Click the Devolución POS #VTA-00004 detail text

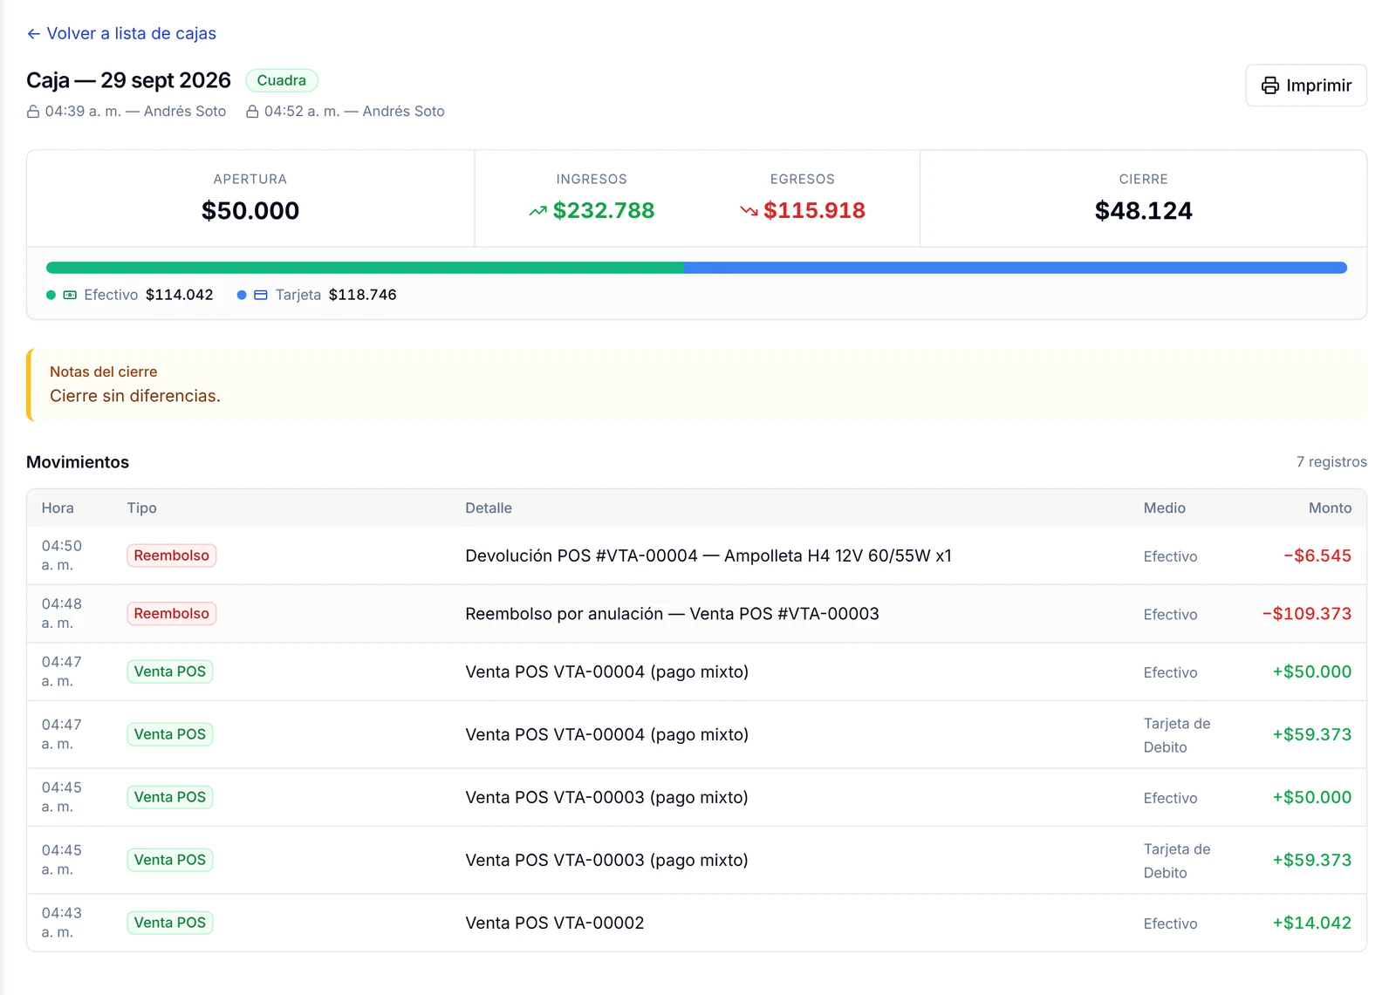click(x=708, y=556)
